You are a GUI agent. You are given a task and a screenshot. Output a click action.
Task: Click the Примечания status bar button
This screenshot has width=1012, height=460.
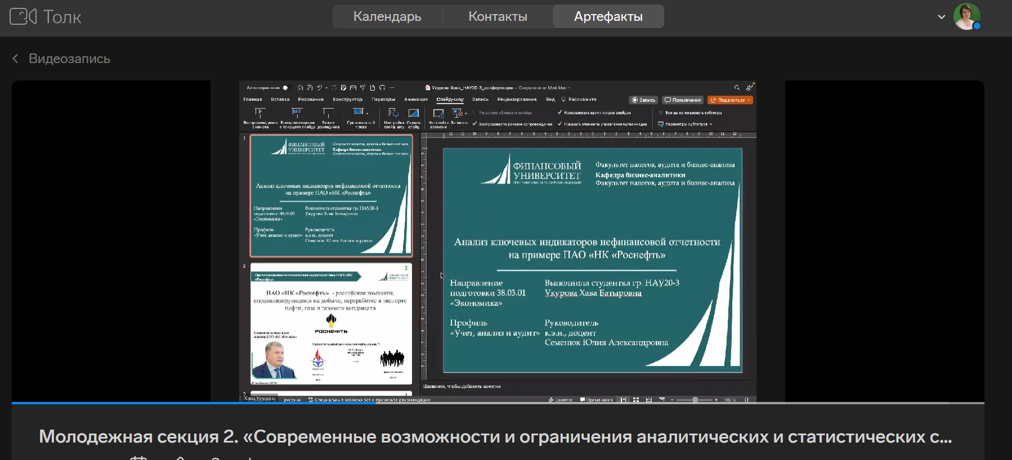597,400
